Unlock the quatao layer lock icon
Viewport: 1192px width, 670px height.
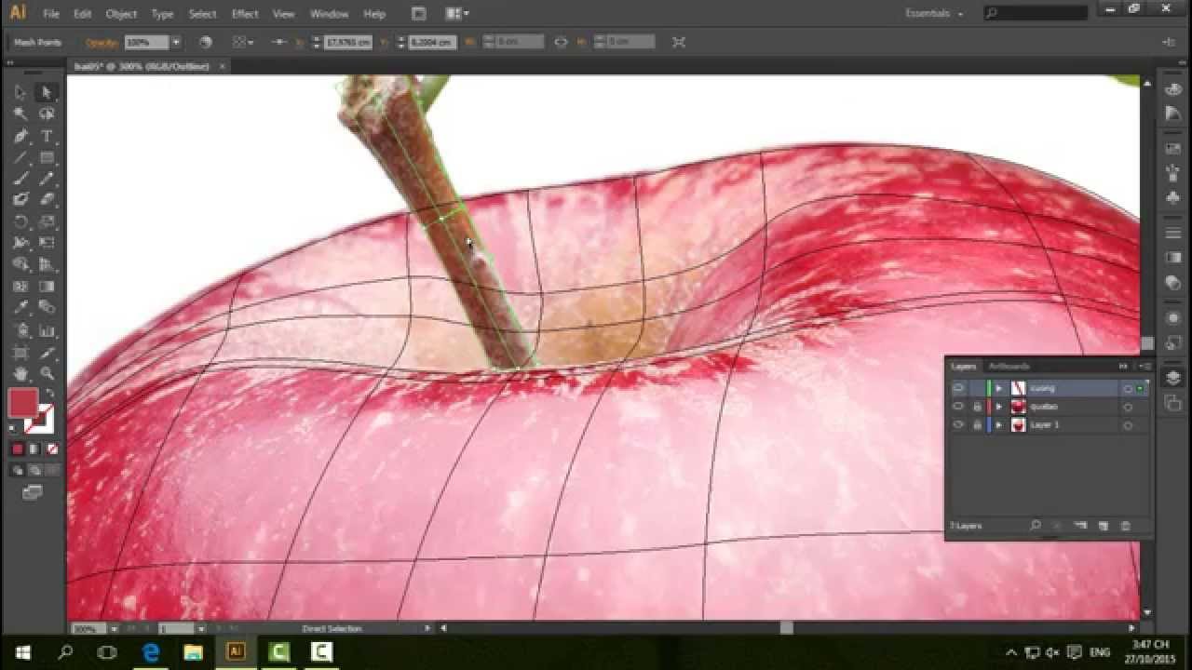click(x=976, y=407)
